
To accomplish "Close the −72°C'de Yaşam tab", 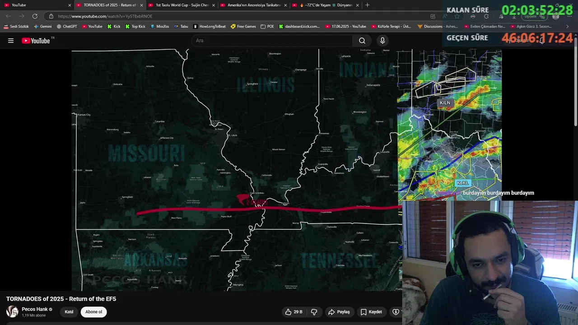I will (x=358, y=5).
